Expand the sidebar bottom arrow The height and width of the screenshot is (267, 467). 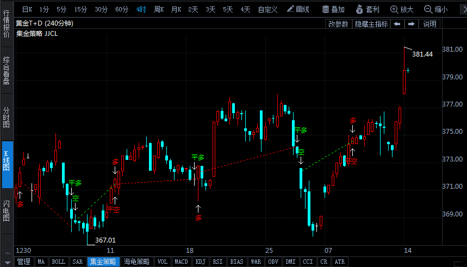(x=8, y=263)
